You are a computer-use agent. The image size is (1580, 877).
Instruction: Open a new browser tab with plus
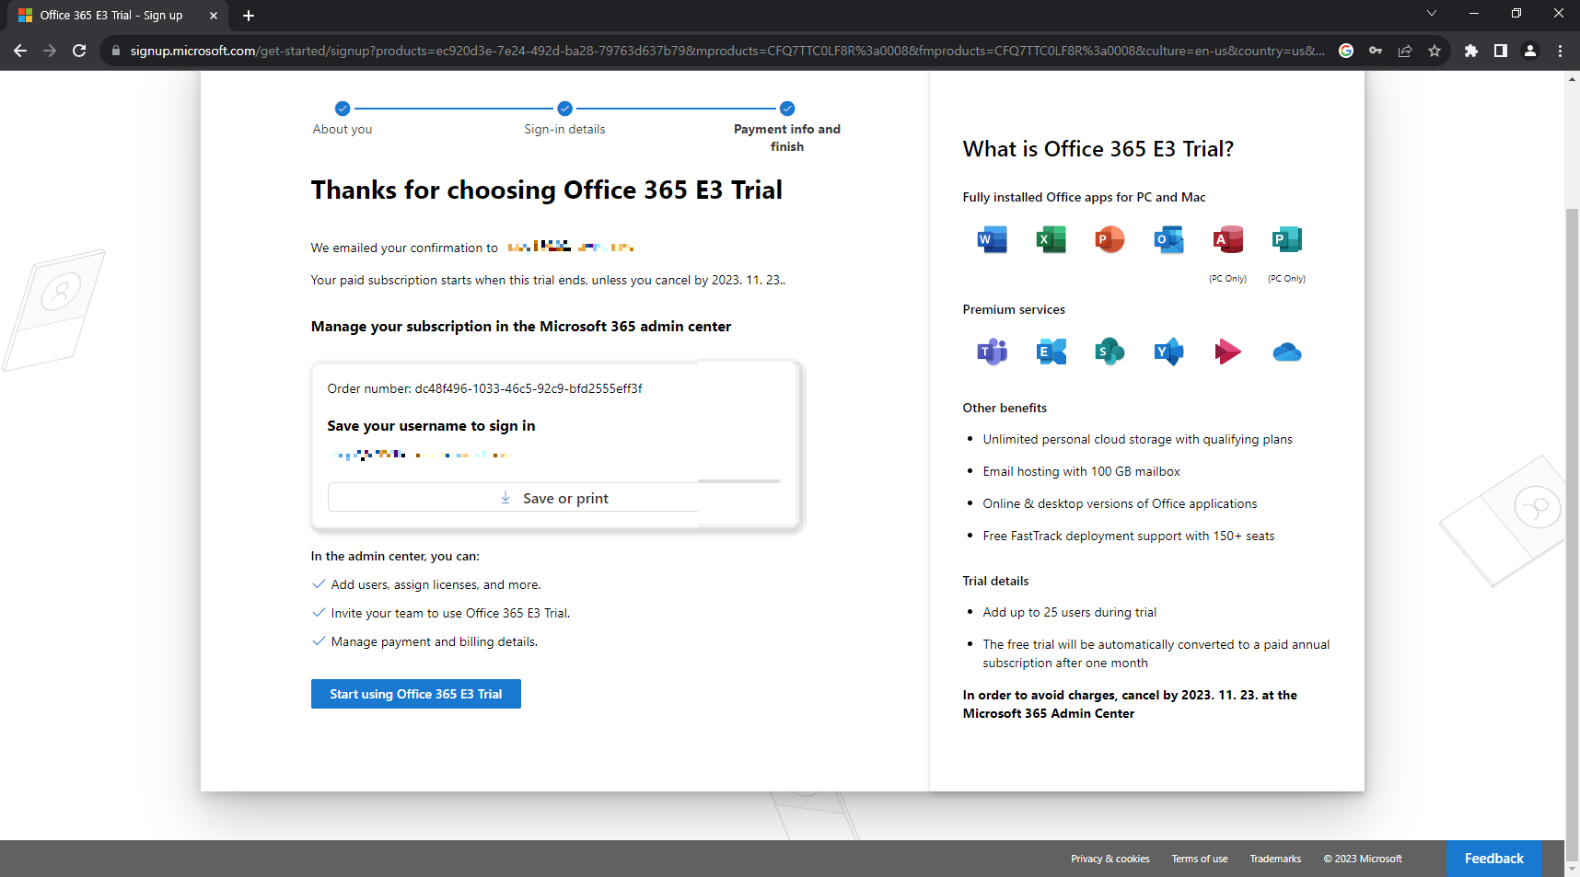tap(249, 16)
